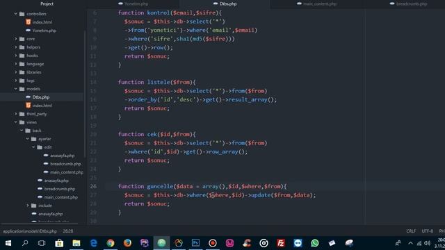The width and height of the screenshot is (445, 250).
Task: Click line number 26 in the gutter
Action: pos(93,186)
